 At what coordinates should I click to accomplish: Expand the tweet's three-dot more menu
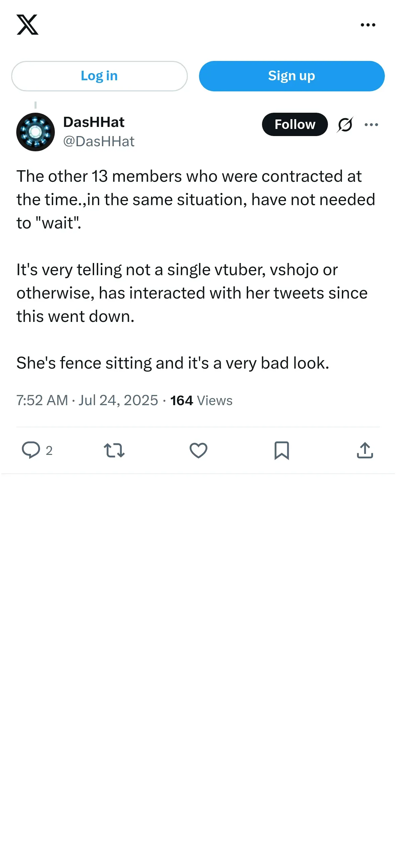coord(371,125)
